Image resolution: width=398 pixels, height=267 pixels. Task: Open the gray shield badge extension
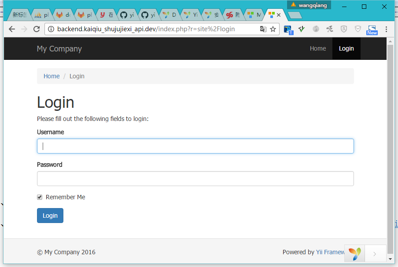344,29
